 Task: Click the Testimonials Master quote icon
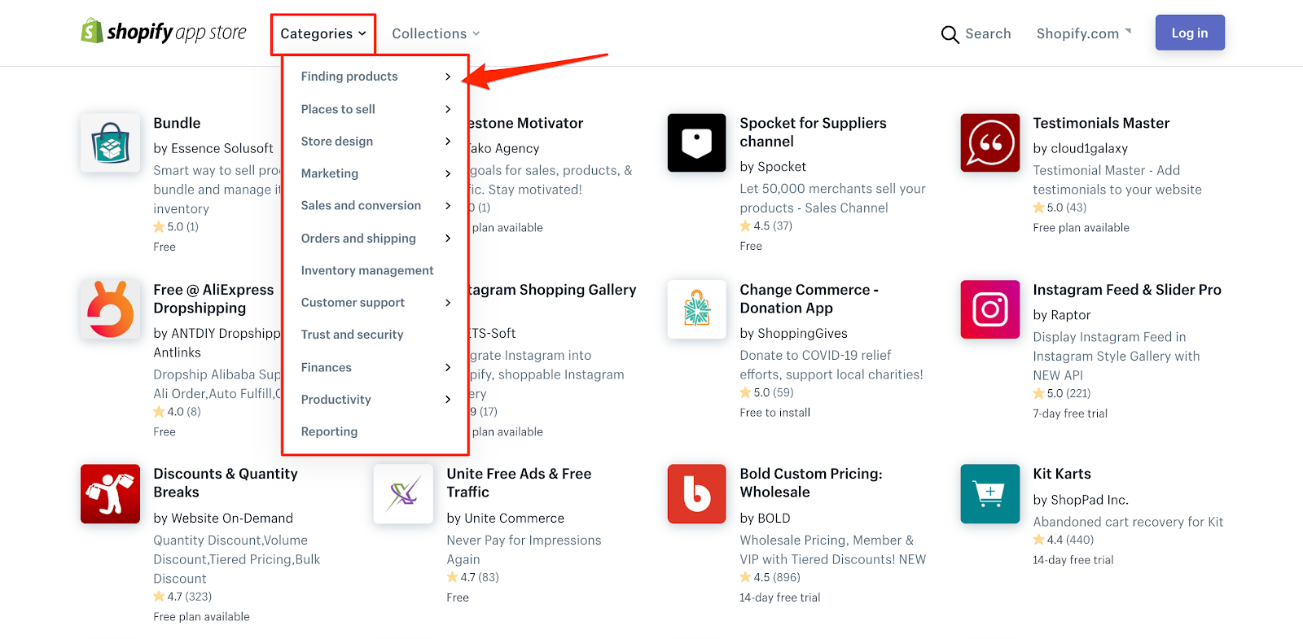pos(989,143)
